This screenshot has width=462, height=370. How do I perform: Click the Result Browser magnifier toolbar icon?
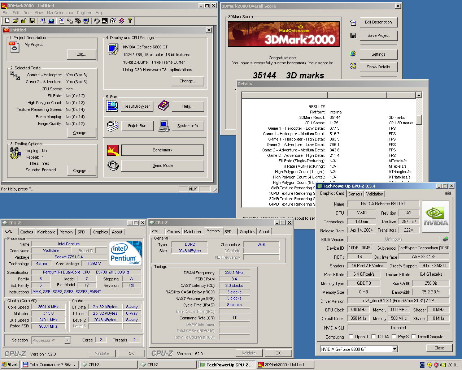[51, 21]
